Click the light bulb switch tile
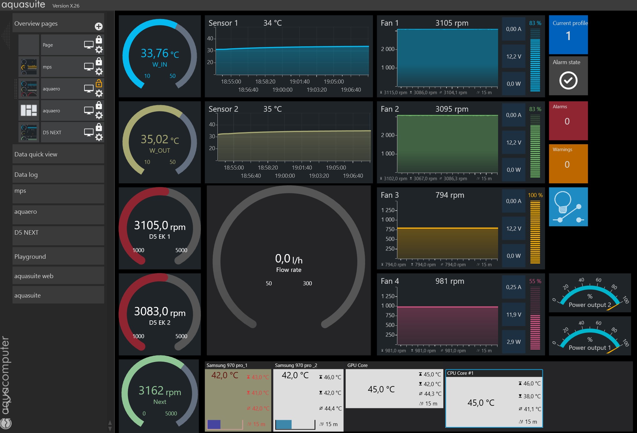Image resolution: width=637 pixels, height=433 pixels. [x=568, y=207]
